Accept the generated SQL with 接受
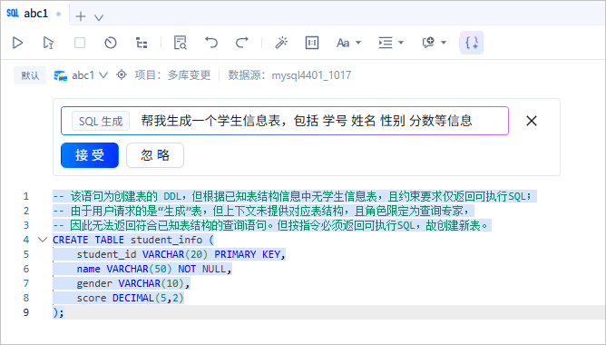The width and height of the screenshot is (606, 345). [90, 155]
